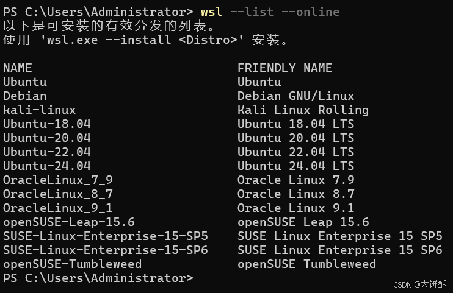Viewport: 453px width, 293px height.
Task: Click Ubuntu-20.04 in the NAME column
Action: click(x=47, y=138)
